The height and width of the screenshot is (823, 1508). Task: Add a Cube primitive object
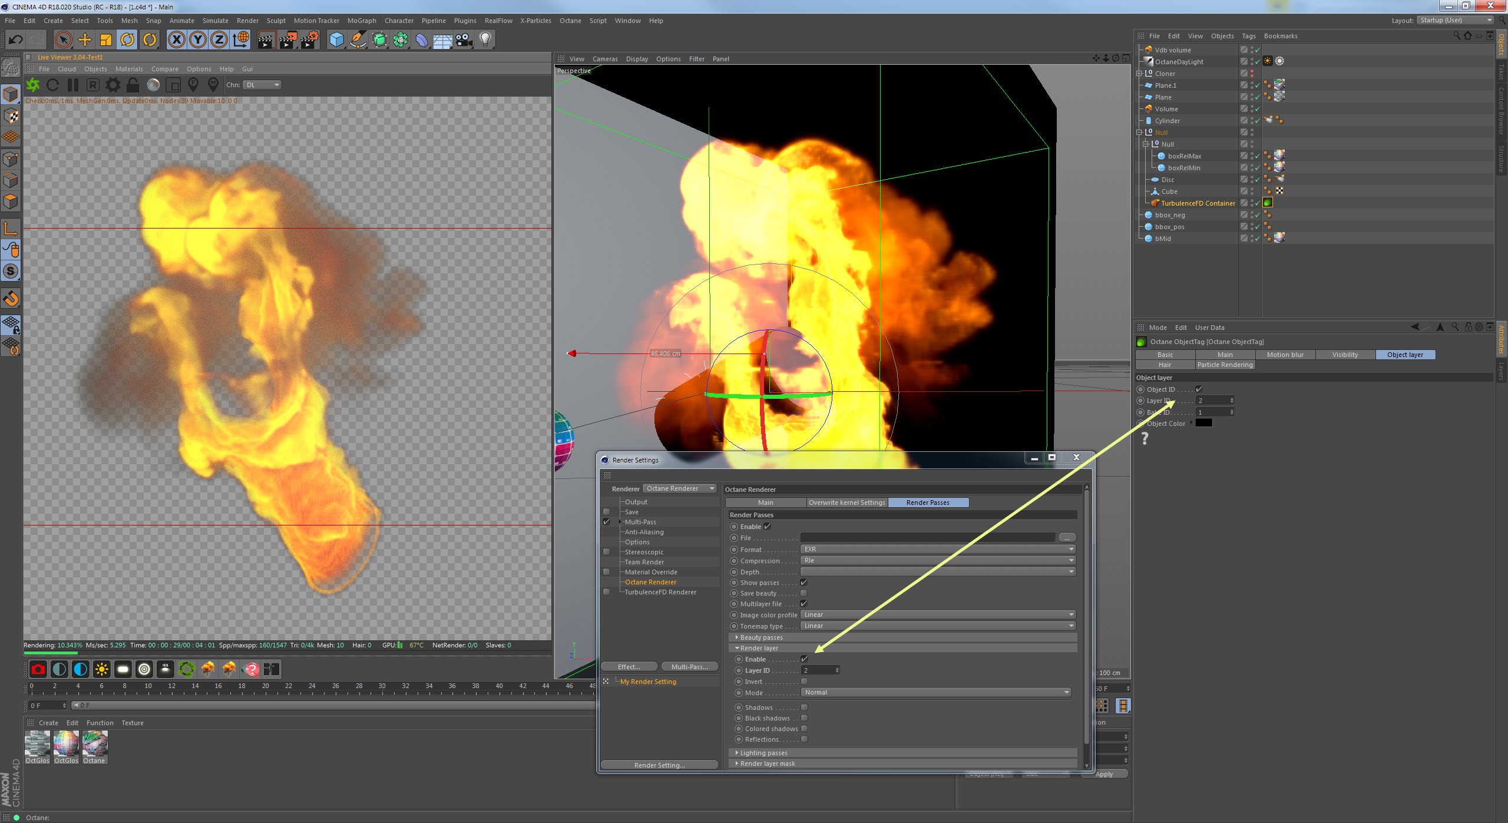tap(336, 39)
